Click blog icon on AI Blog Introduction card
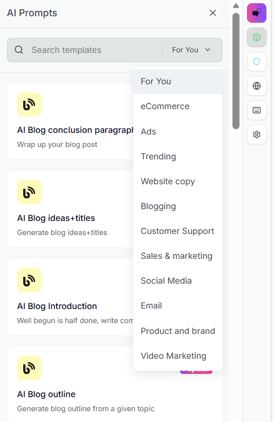 (29, 280)
